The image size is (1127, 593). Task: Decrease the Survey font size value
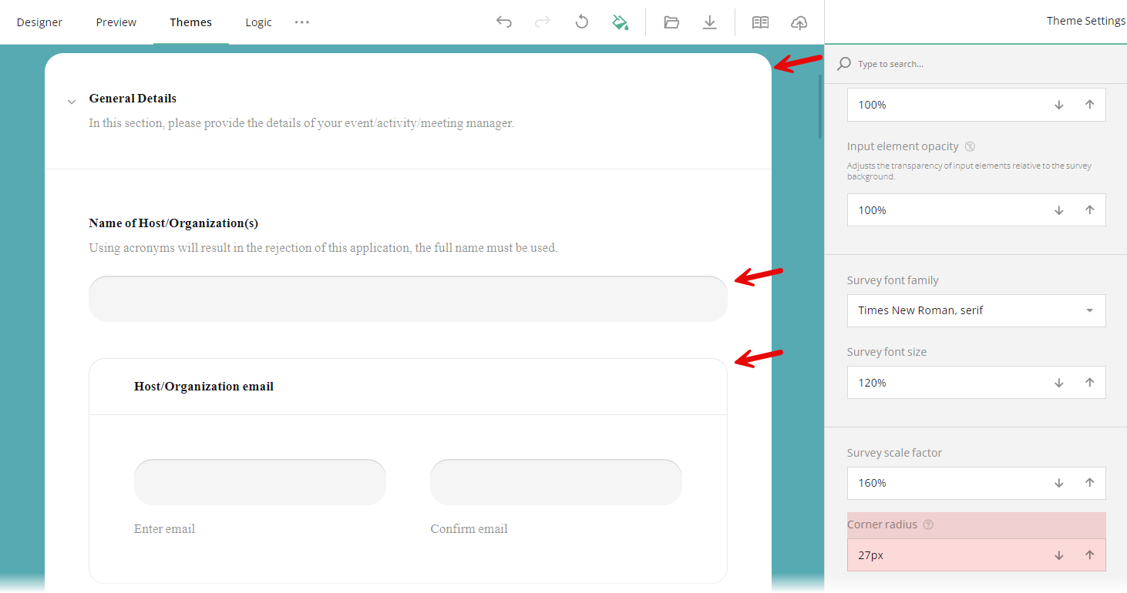[x=1059, y=382]
